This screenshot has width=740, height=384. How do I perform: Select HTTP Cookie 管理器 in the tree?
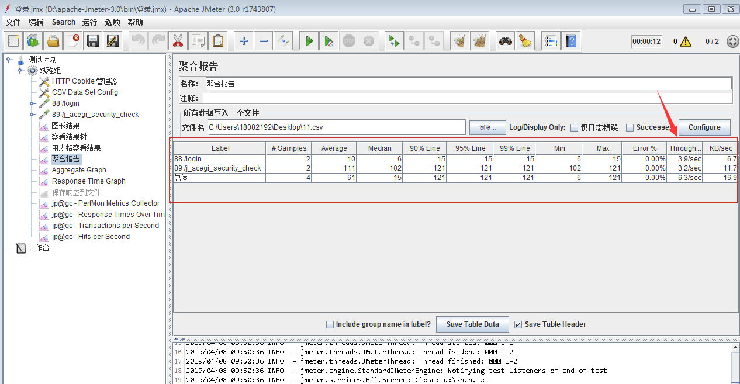coord(84,81)
